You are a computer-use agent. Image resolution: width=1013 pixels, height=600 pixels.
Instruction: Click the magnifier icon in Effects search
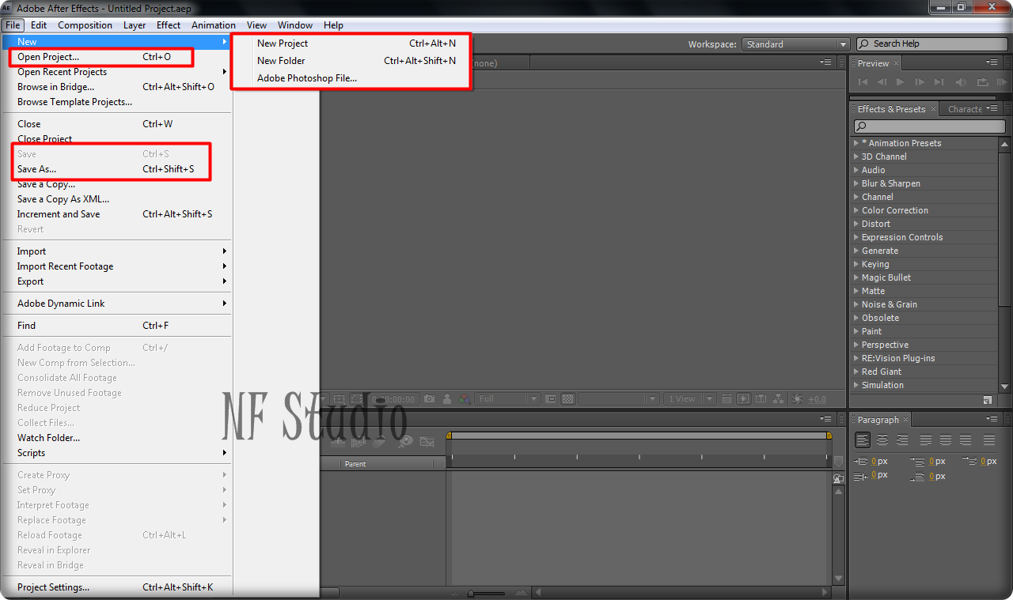[x=862, y=126]
